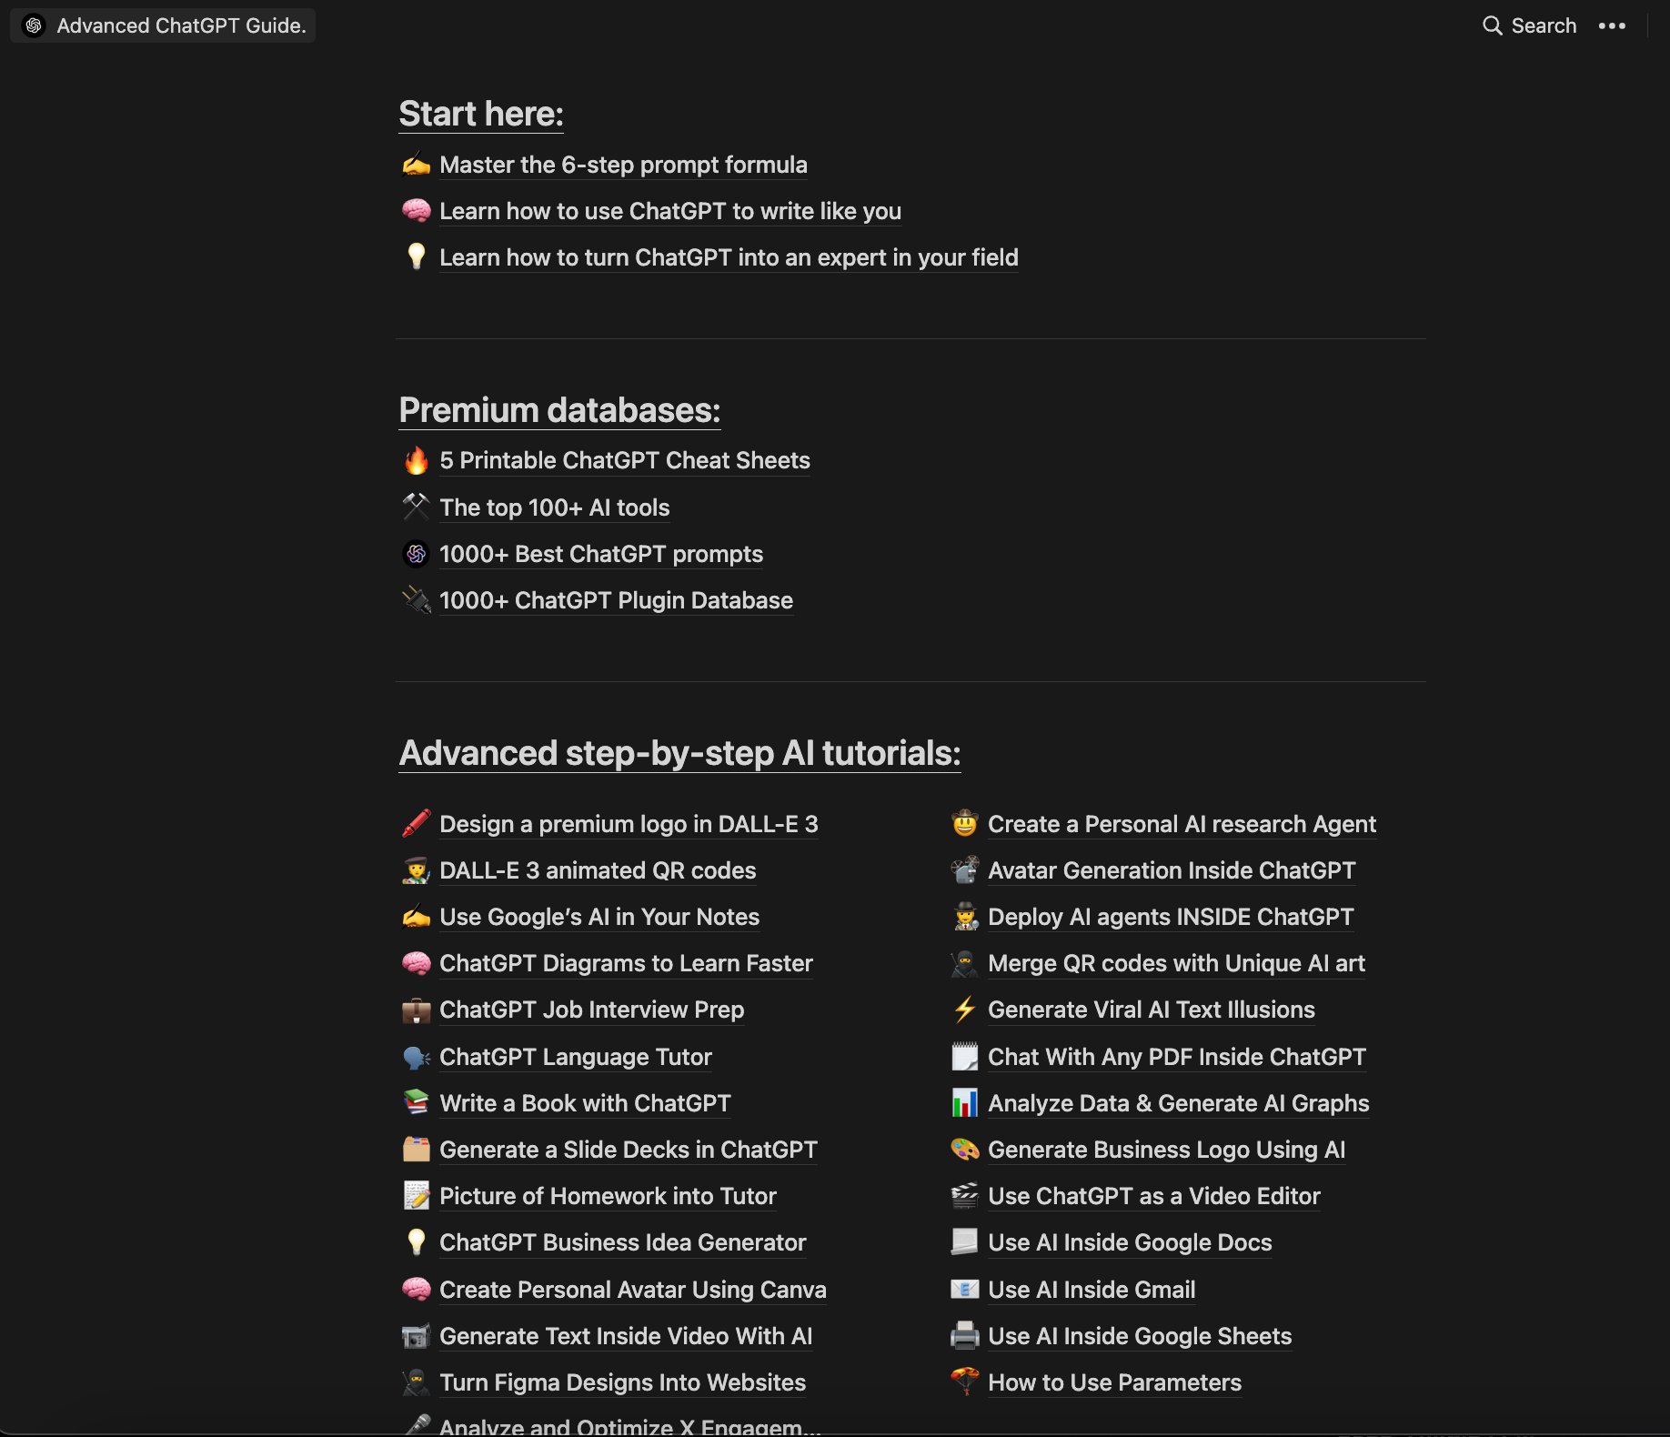Click the writing hand icon beside 6-step prompt formula
Screen dimensions: 1670x1437
click(x=417, y=165)
